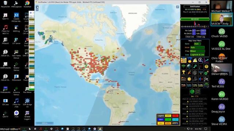
Task: Click the QSL count value field
Action: point(203,33)
